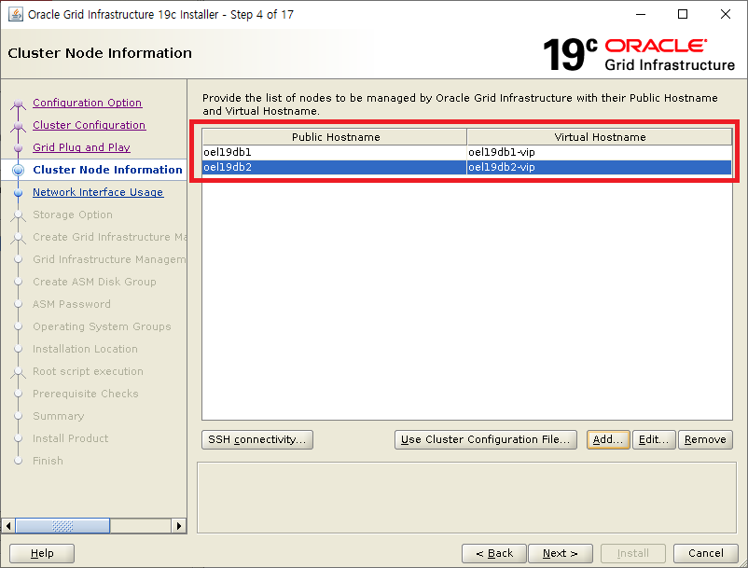748x568 pixels.
Task: Click the Create Grid Infrastructure Ma step label
Action: click(109, 237)
